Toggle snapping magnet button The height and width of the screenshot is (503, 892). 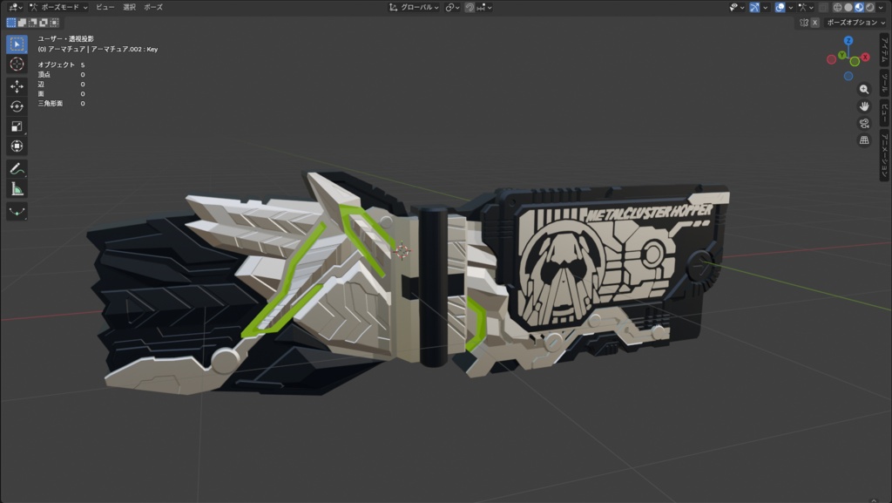[470, 7]
